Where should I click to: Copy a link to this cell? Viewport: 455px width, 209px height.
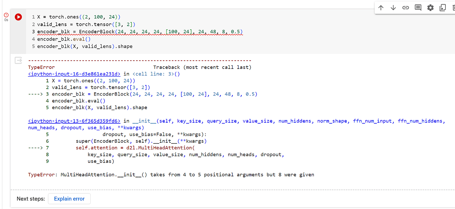point(406,7)
